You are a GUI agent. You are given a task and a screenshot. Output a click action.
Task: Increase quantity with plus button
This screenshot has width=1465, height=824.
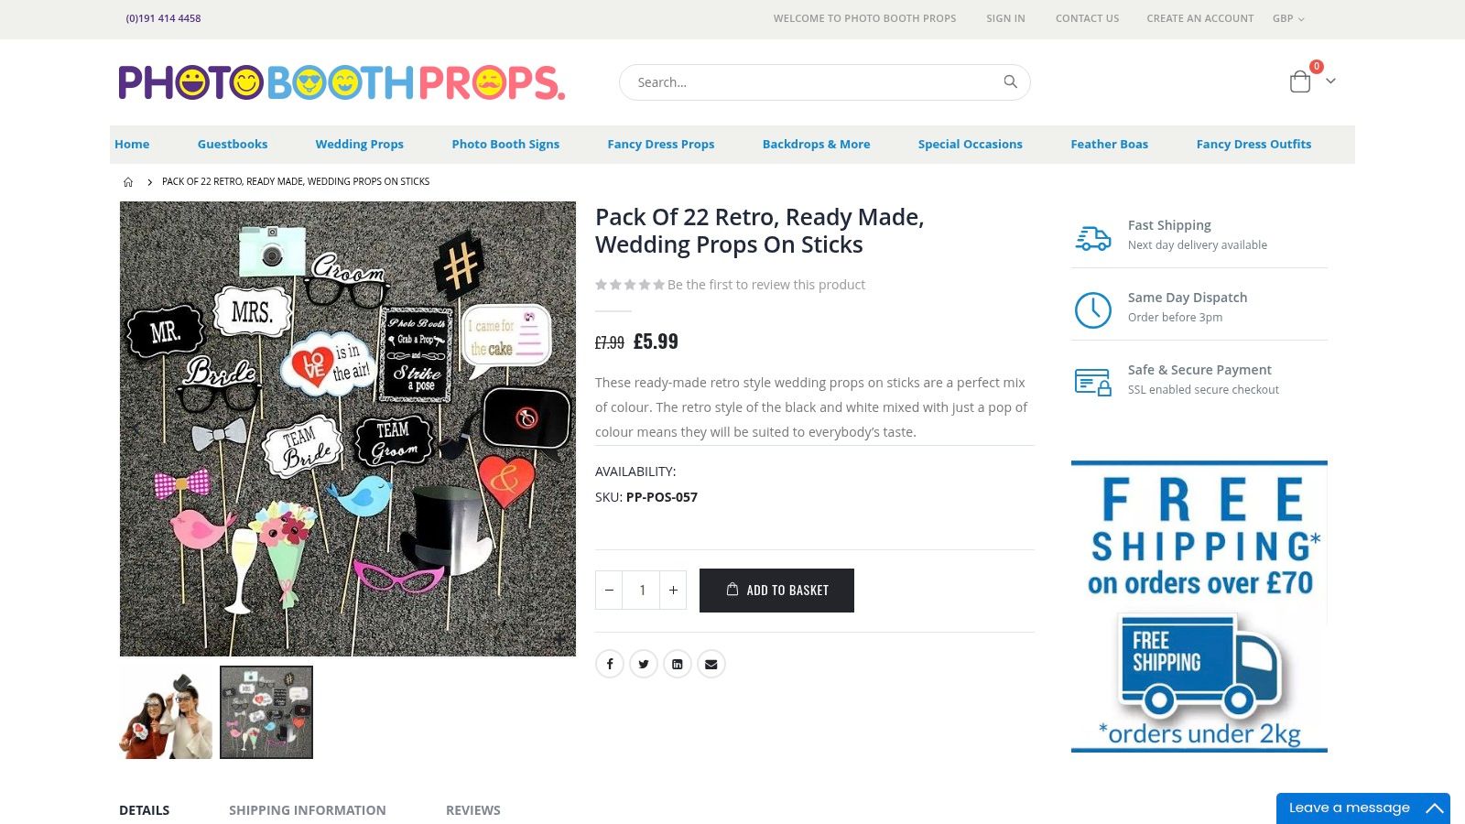[673, 591]
